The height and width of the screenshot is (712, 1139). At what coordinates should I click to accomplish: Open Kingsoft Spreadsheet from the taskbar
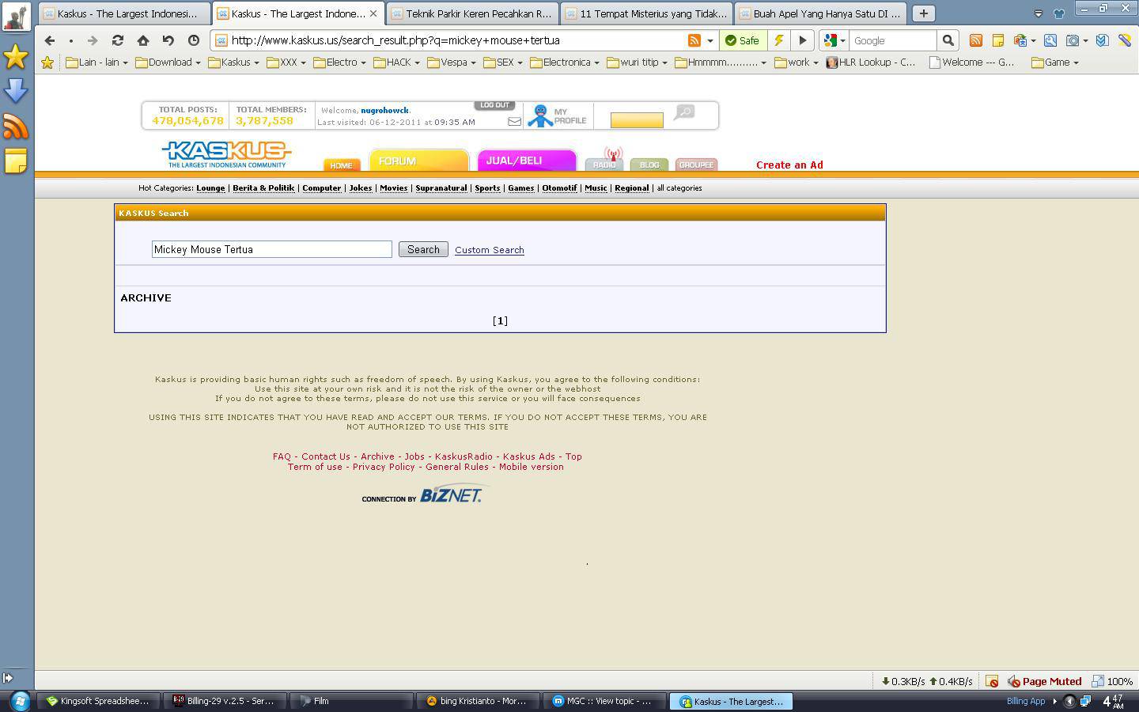(x=98, y=701)
